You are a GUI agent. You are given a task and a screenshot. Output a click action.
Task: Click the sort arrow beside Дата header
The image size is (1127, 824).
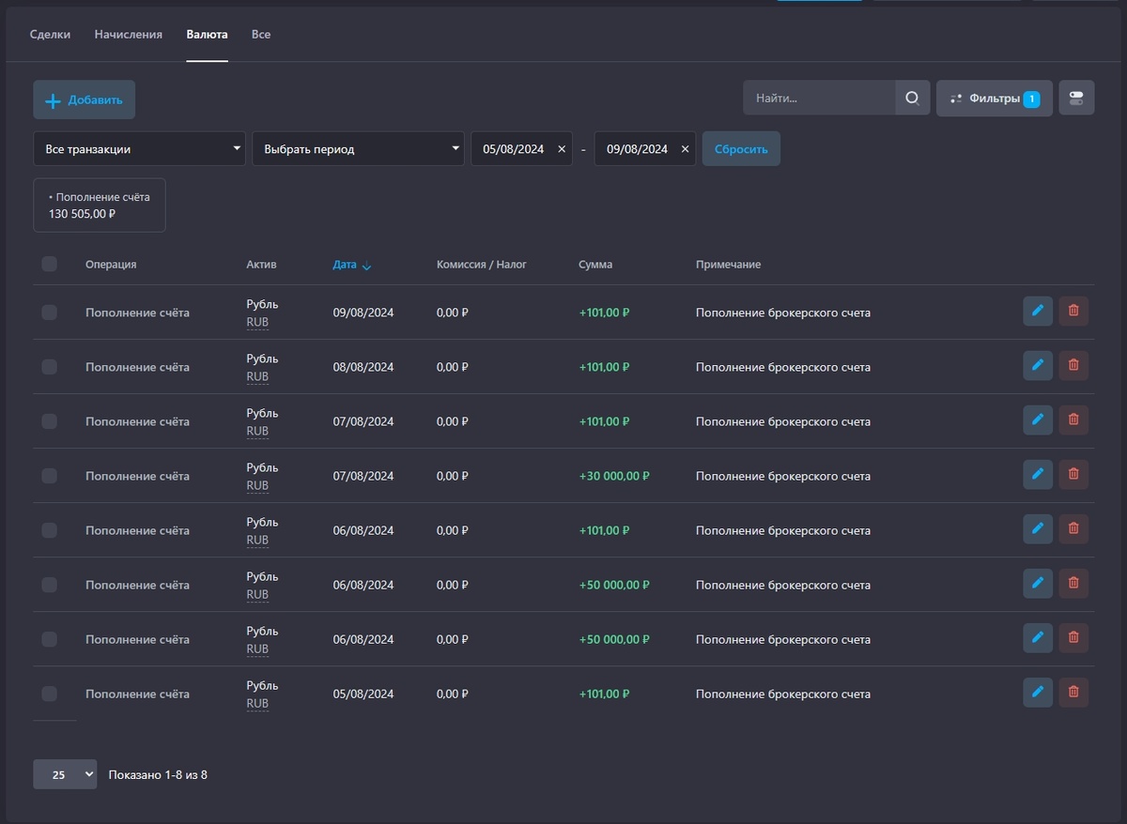366,266
